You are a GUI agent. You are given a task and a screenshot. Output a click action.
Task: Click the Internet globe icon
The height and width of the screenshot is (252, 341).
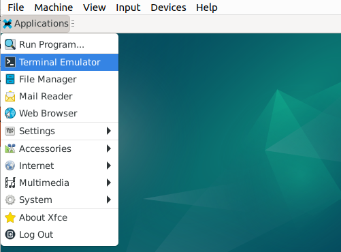pyautogui.click(x=10, y=166)
